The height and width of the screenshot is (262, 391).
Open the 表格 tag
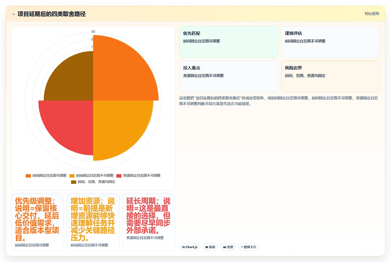pyautogui.click(x=210, y=247)
